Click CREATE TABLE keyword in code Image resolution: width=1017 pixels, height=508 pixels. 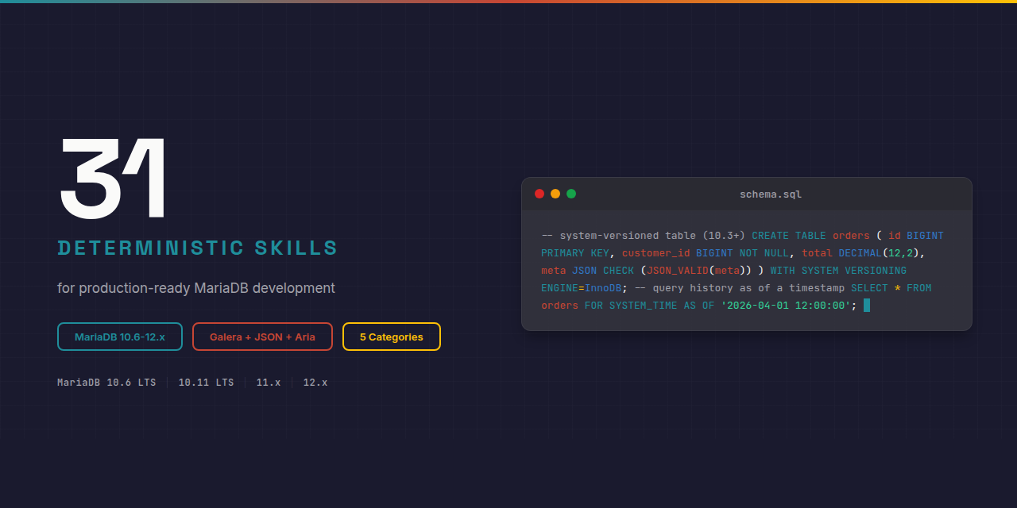pos(789,236)
